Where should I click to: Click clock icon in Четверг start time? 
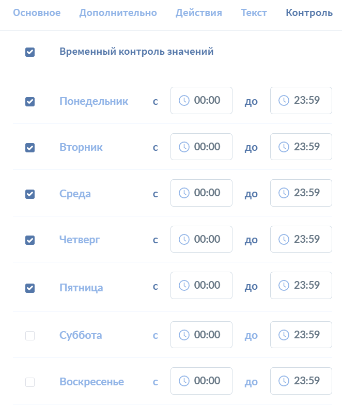coord(184,239)
